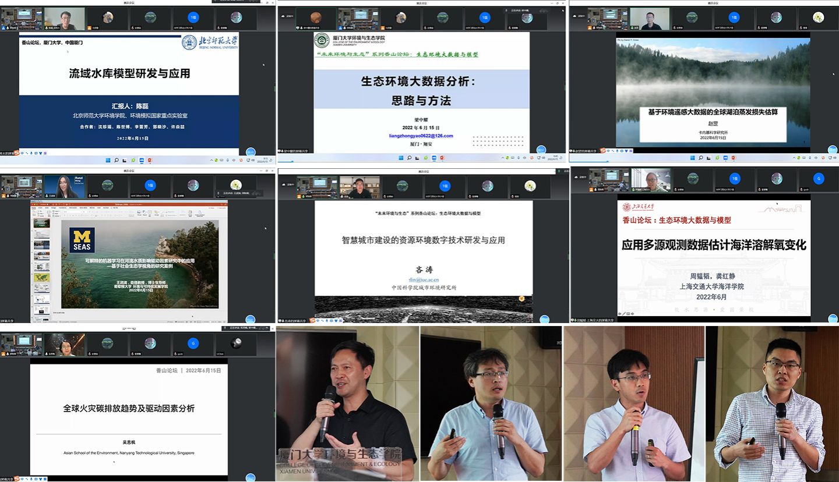Viewport: 839px width, 482px height.
Task: Click Windows Start button under Beijing Normal University slide
Action: (x=108, y=160)
